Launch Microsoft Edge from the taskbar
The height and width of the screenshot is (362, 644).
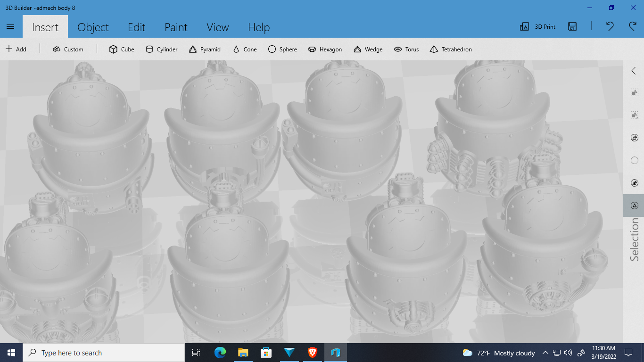(220, 353)
